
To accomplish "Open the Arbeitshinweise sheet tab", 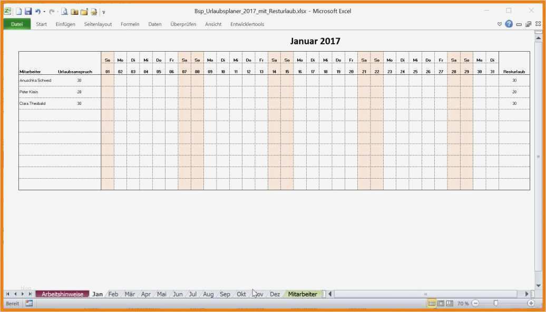I will pyautogui.click(x=62, y=294).
